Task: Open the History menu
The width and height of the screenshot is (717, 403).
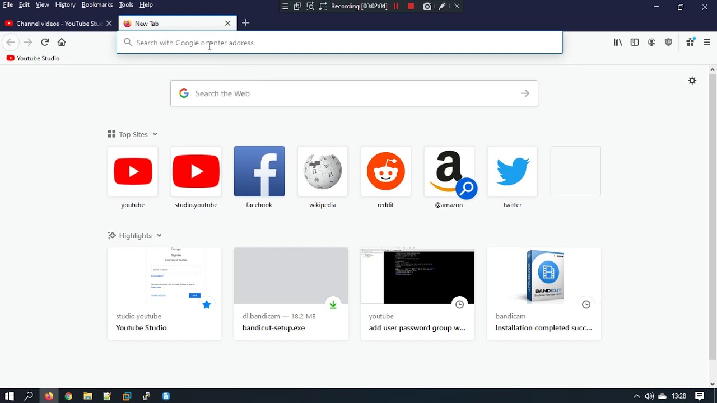Action: coord(65,4)
